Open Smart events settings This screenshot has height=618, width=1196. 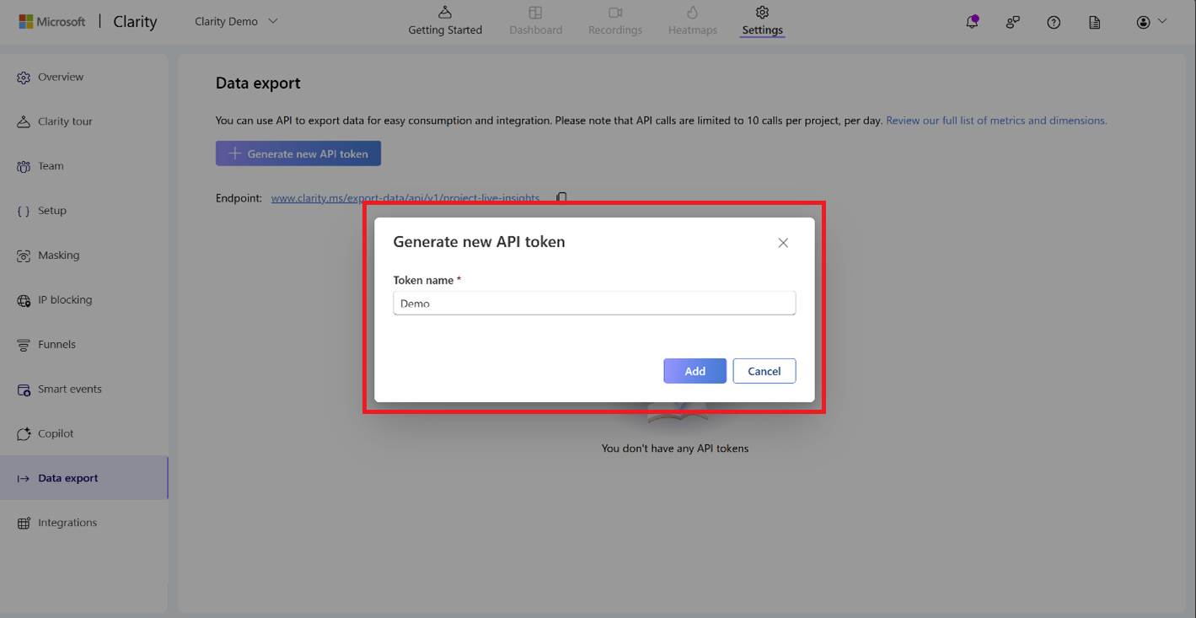tap(84, 390)
